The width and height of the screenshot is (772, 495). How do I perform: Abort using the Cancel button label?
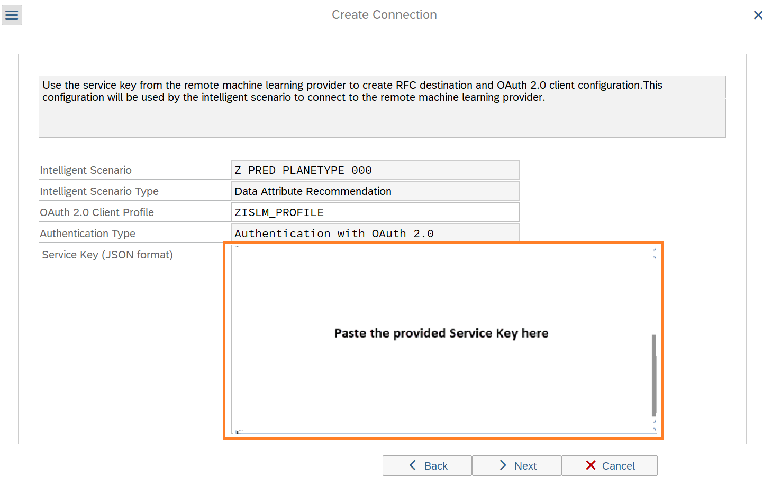[x=618, y=466]
